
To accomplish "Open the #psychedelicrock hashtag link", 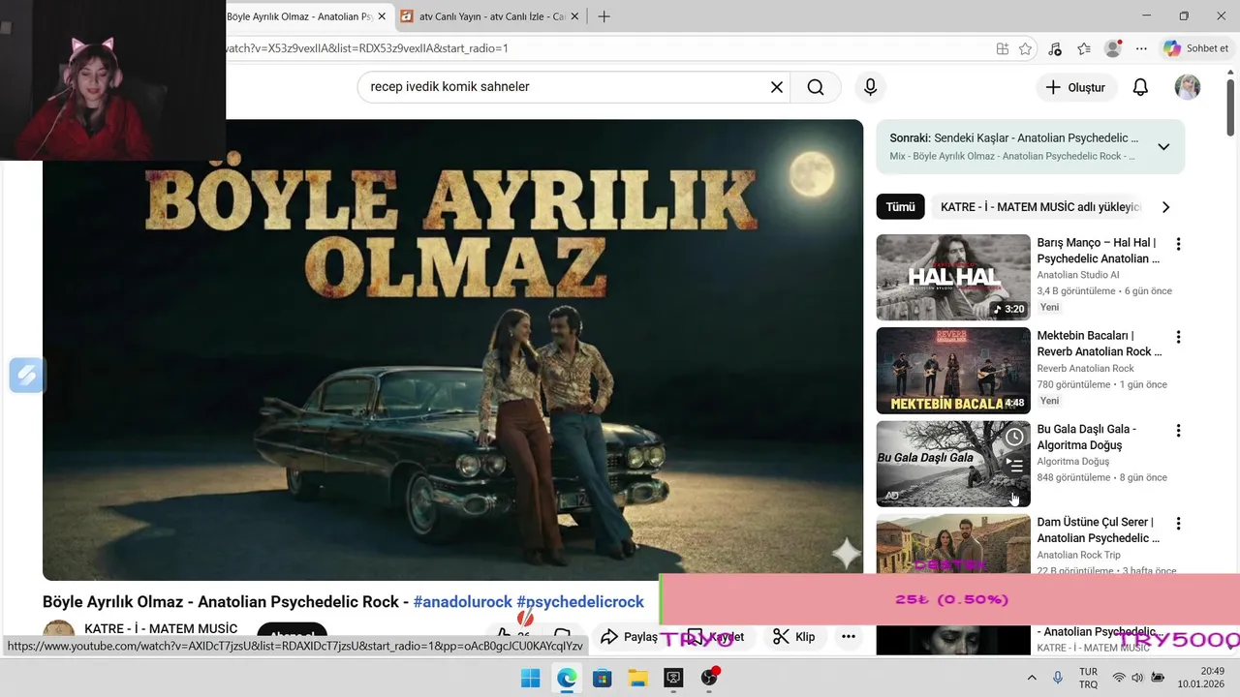I will (579, 602).
